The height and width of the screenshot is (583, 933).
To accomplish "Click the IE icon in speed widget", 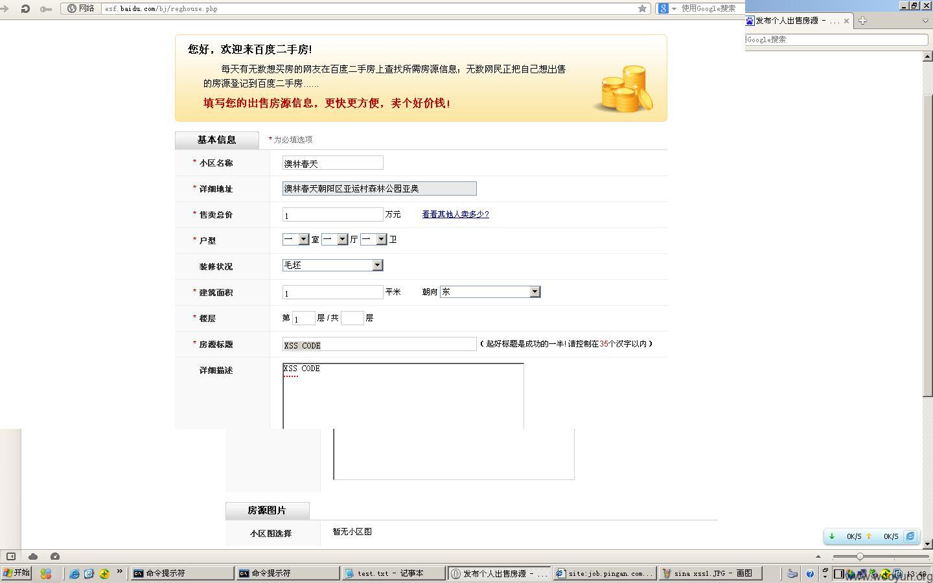I will [910, 536].
